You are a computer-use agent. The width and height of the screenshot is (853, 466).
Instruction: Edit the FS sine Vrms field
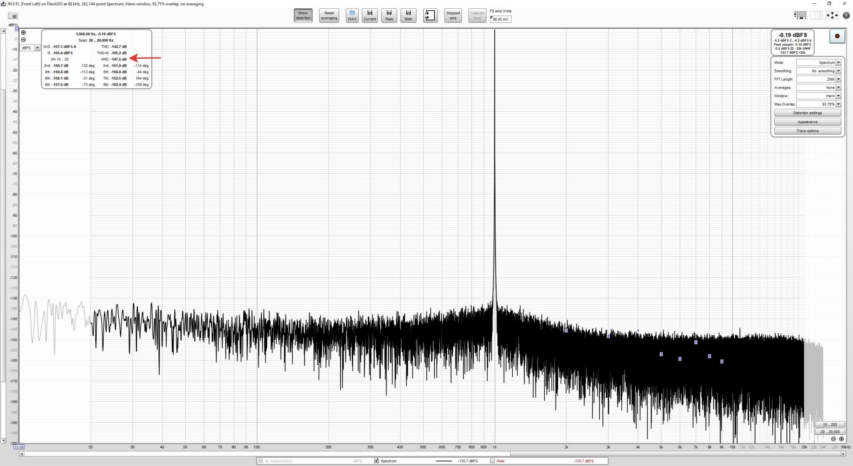[500, 19]
